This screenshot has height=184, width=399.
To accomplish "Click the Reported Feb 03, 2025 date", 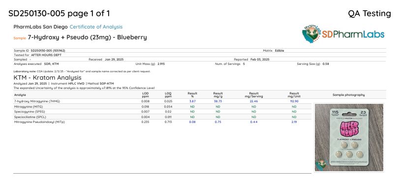I will click(x=251, y=60).
